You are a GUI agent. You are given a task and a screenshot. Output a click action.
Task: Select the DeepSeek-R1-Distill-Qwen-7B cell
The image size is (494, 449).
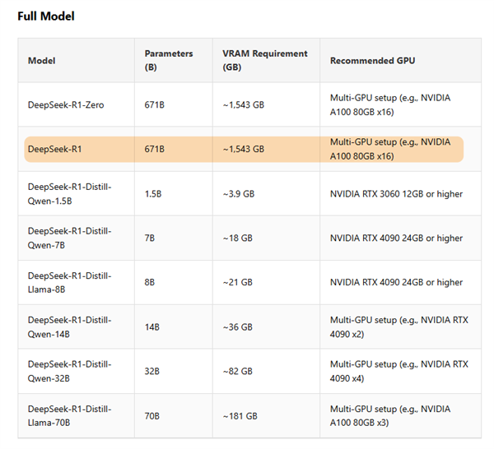[x=70, y=238]
